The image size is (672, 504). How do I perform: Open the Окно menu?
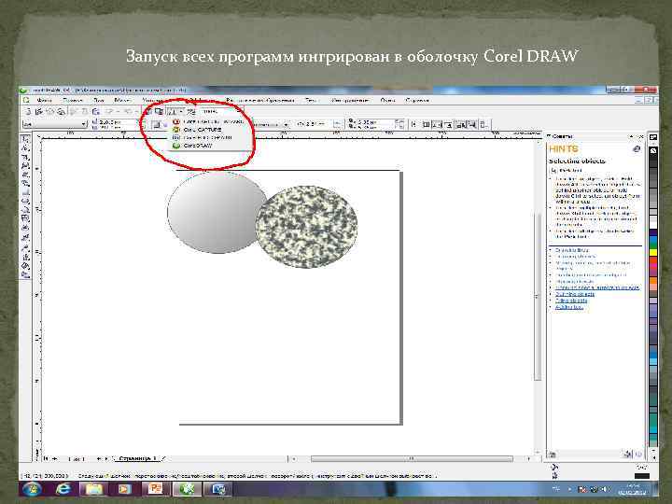click(387, 100)
